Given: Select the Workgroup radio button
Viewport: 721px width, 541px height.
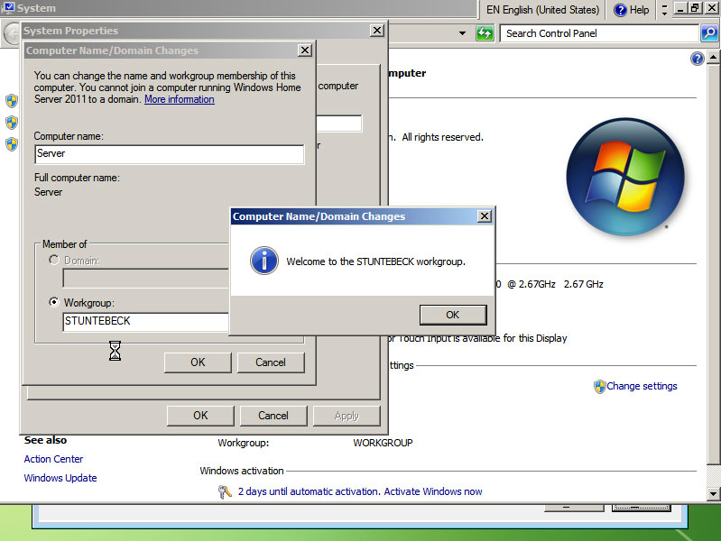Looking at the screenshot, I should [x=54, y=302].
